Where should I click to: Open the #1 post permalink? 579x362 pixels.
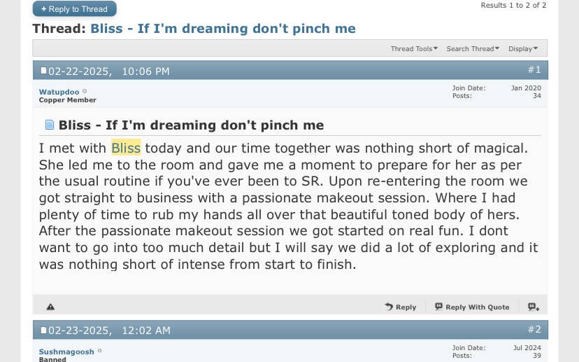(x=534, y=69)
